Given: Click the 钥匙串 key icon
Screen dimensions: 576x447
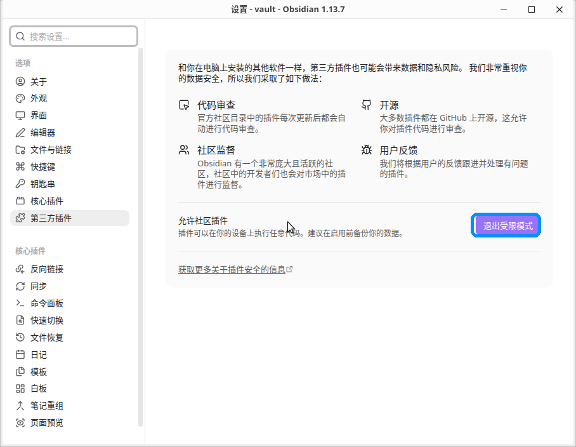Looking at the screenshot, I should [x=20, y=183].
